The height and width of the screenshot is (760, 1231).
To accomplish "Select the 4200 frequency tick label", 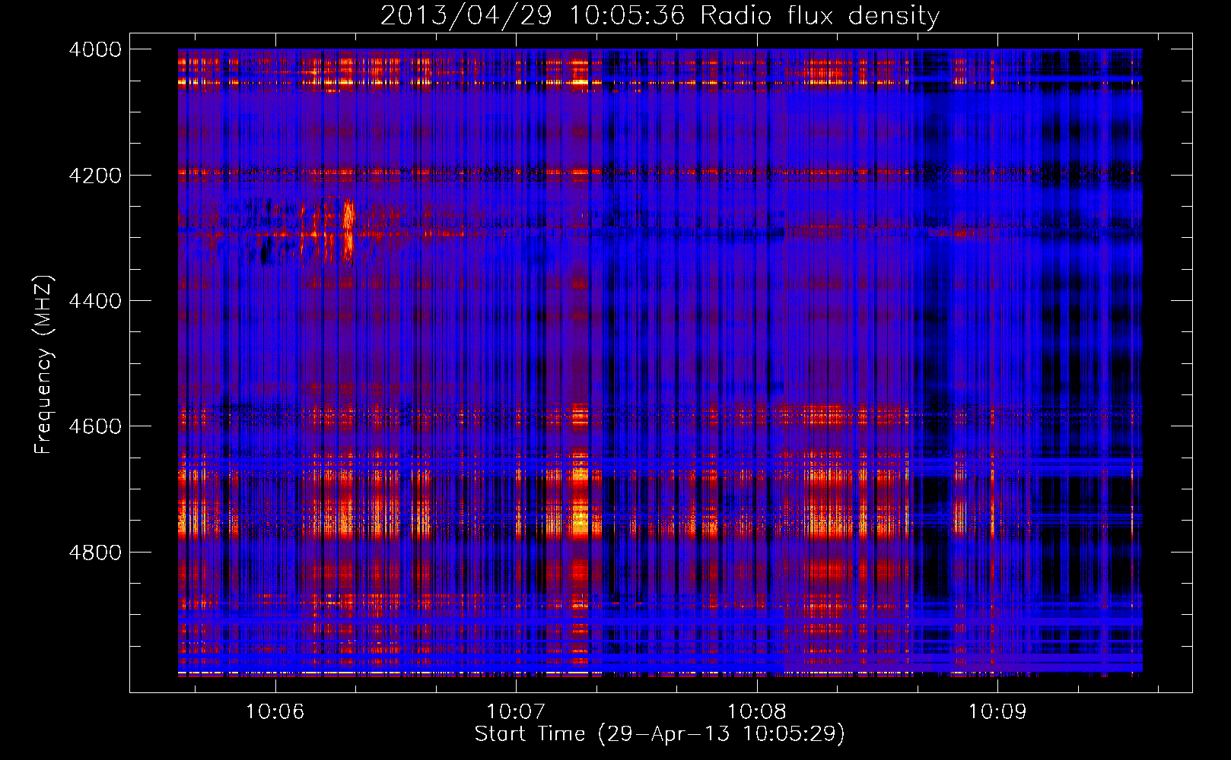I will 95,176.
